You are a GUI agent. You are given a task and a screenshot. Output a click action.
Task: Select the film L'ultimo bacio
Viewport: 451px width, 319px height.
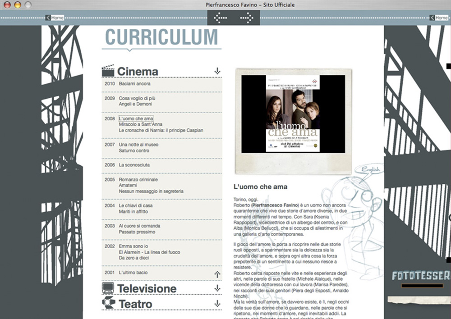click(x=133, y=273)
